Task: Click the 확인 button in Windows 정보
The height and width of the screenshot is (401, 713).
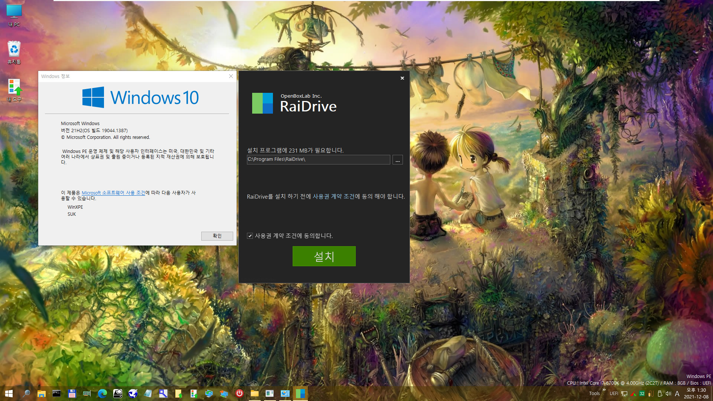Action: tap(217, 236)
